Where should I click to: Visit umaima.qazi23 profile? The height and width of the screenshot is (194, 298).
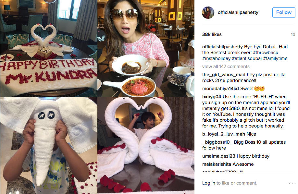pos(219,156)
